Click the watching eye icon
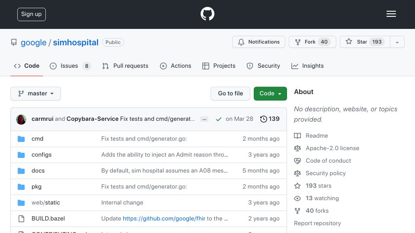This screenshot has width=415, height=233. pyautogui.click(x=297, y=198)
